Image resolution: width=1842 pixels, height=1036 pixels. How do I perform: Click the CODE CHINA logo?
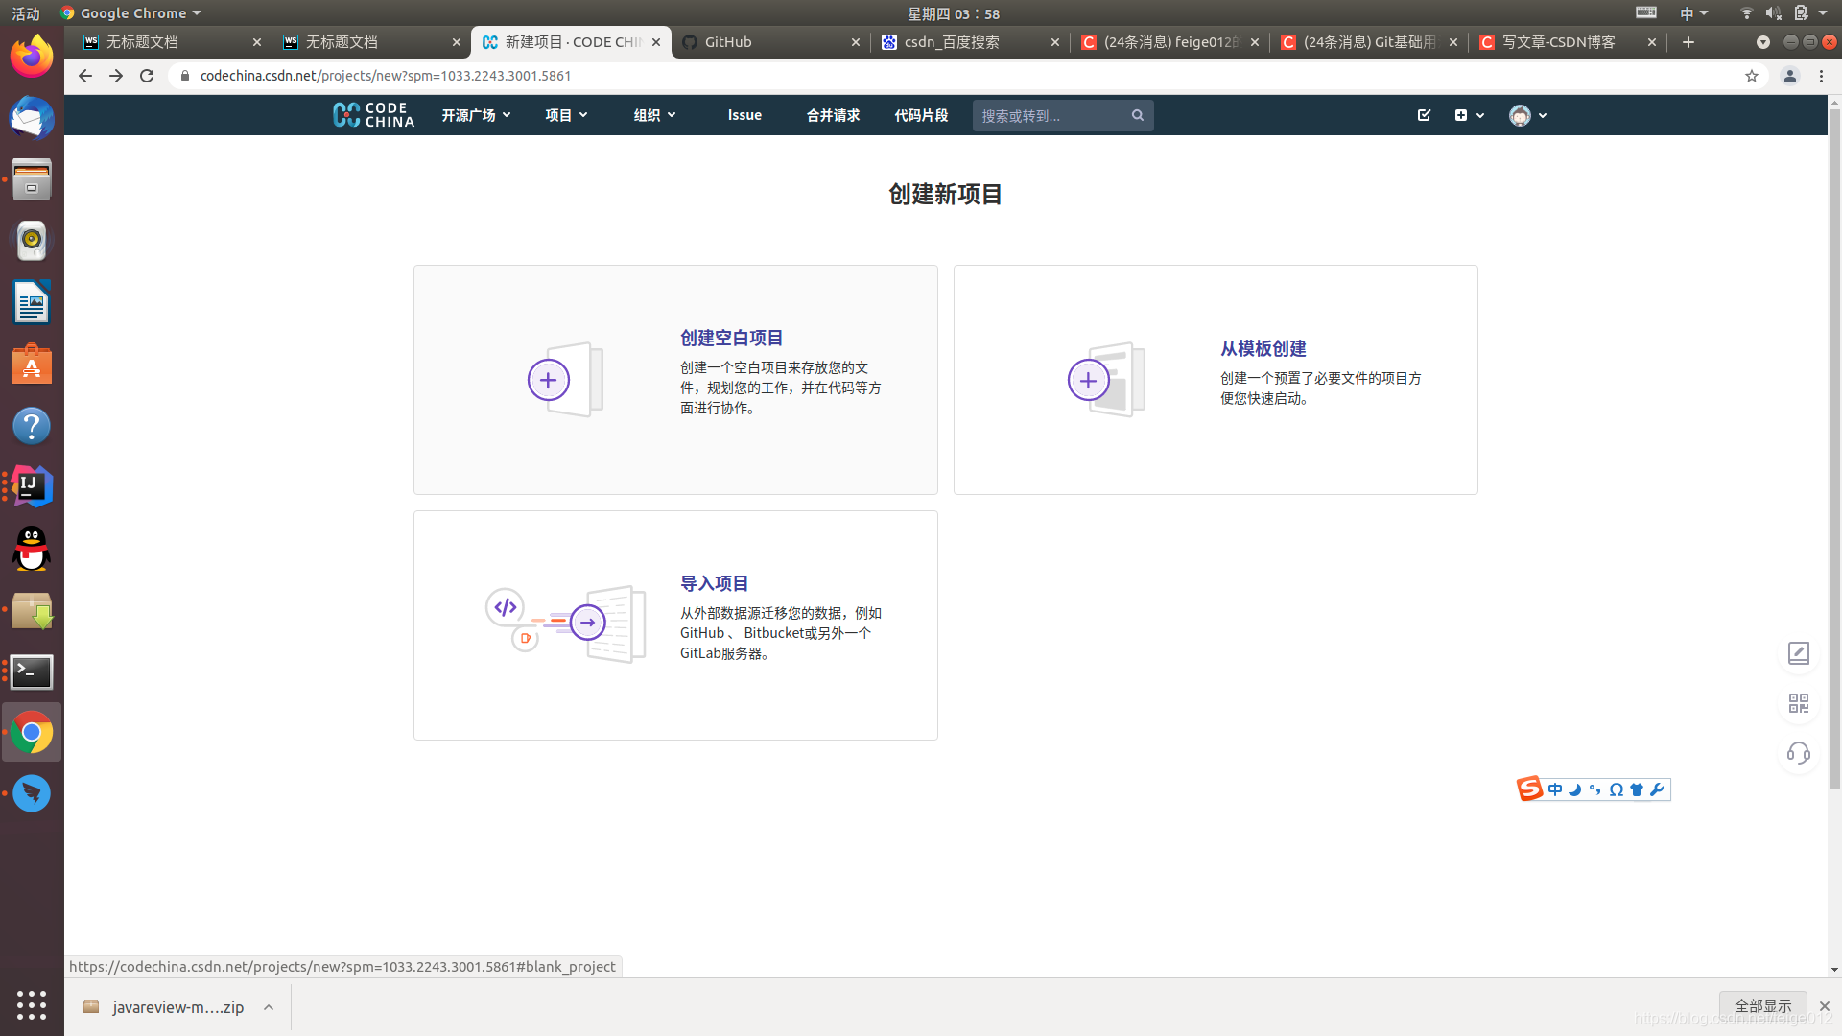coord(374,115)
